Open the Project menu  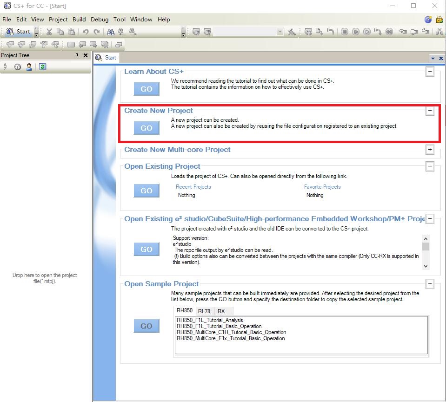[x=58, y=20]
